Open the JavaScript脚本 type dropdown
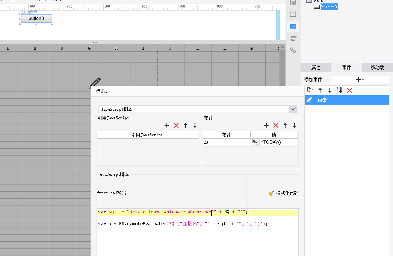This screenshot has height=256, width=393. tap(293, 109)
